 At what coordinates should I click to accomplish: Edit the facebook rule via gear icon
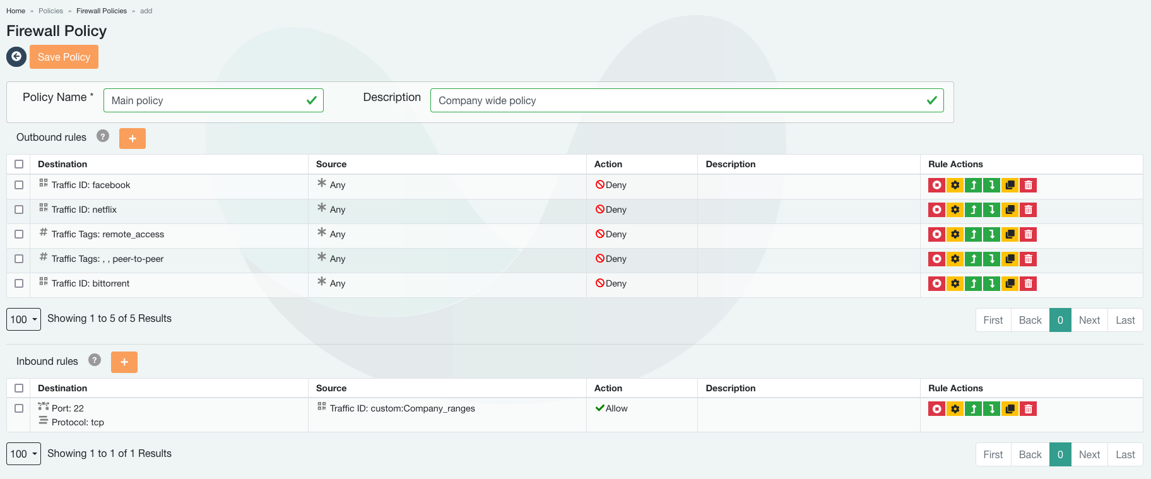click(x=955, y=185)
